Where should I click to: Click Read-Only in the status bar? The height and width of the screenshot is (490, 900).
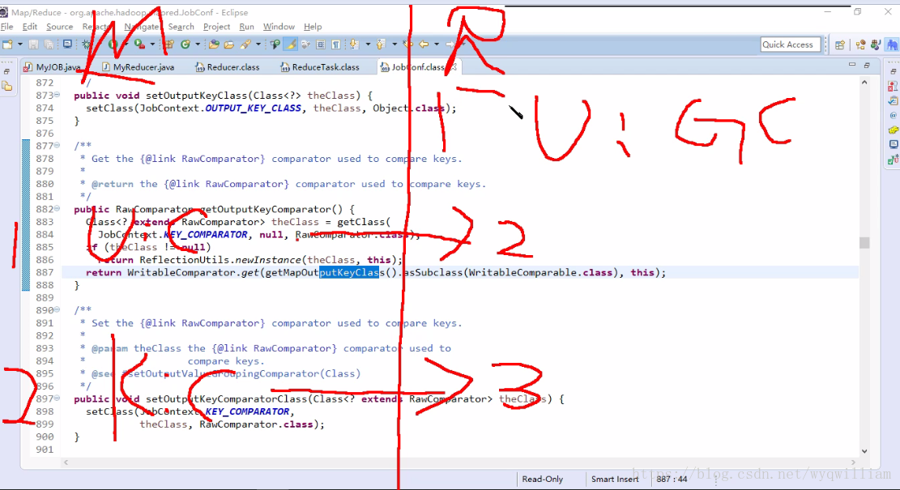pos(543,479)
